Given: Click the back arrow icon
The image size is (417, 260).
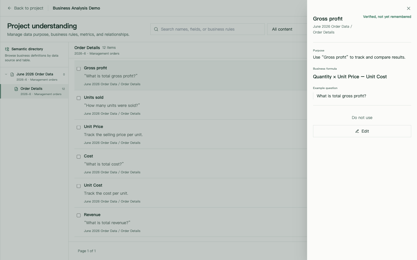Looking at the screenshot, I should (x=10, y=8).
